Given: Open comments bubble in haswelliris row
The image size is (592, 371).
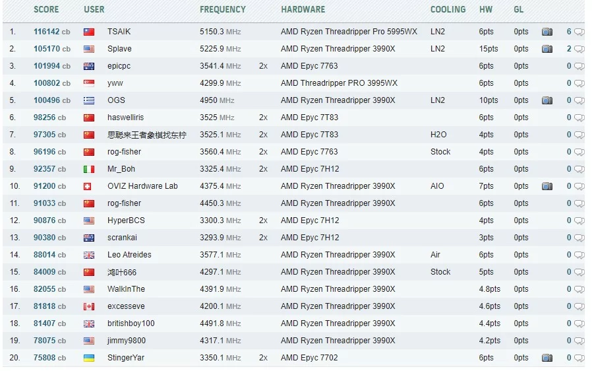Looking at the screenshot, I should 579,118.
